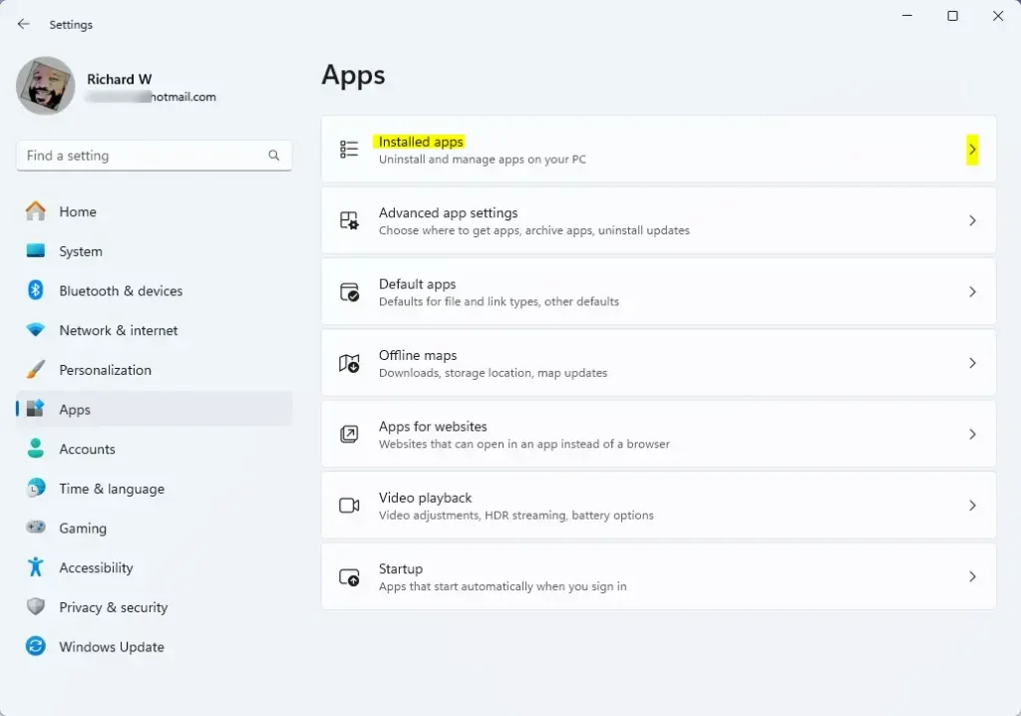The width and height of the screenshot is (1021, 716).
Task: Open System settings label
Action: pyautogui.click(x=81, y=251)
